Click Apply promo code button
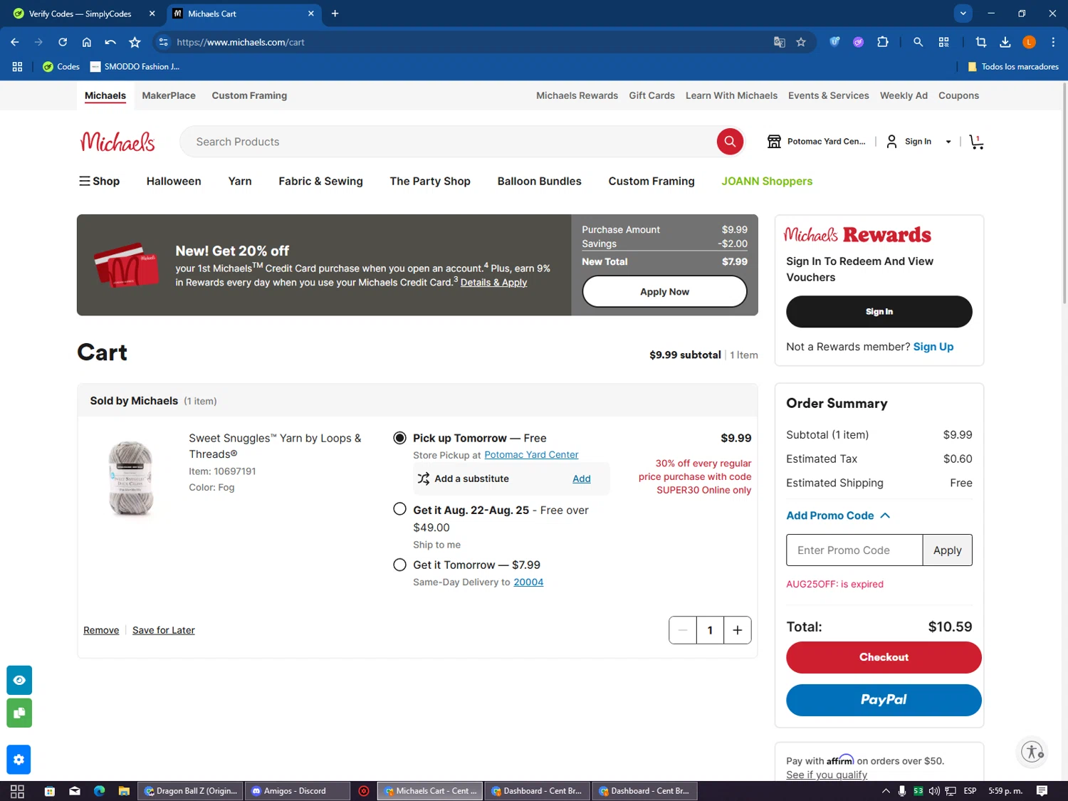This screenshot has height=801, width=1068. (947, 550)
